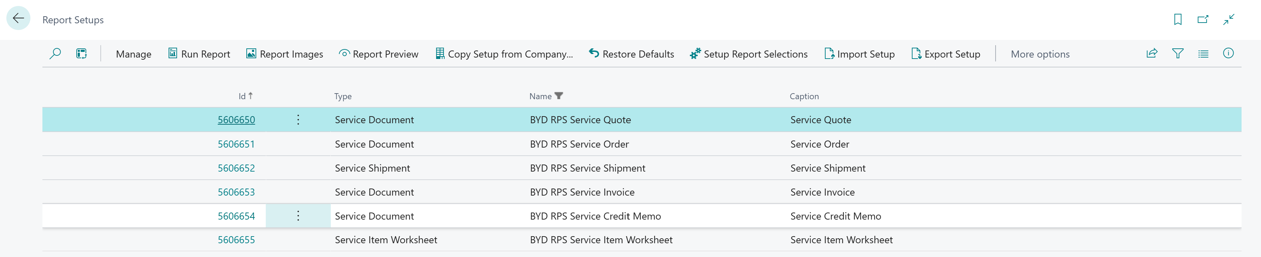Viewport: 1261px width, 257px height.
Task: Open the Manage menu
Action: 133,54
